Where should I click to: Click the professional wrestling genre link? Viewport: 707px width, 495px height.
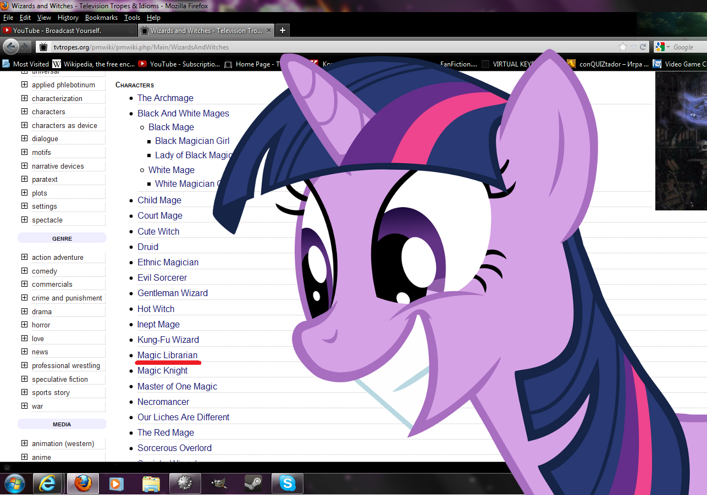click(66, 366)
